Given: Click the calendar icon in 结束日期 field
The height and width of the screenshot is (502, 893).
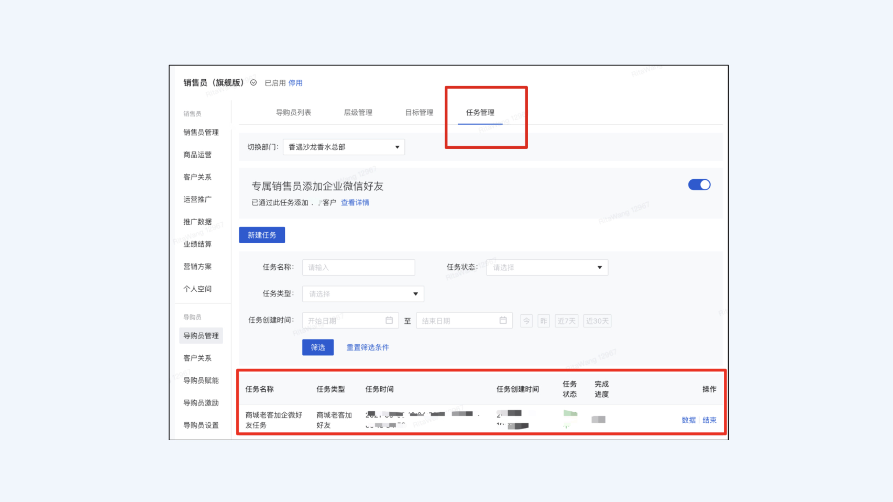Looking at the screenshot, I should [503, 321].
